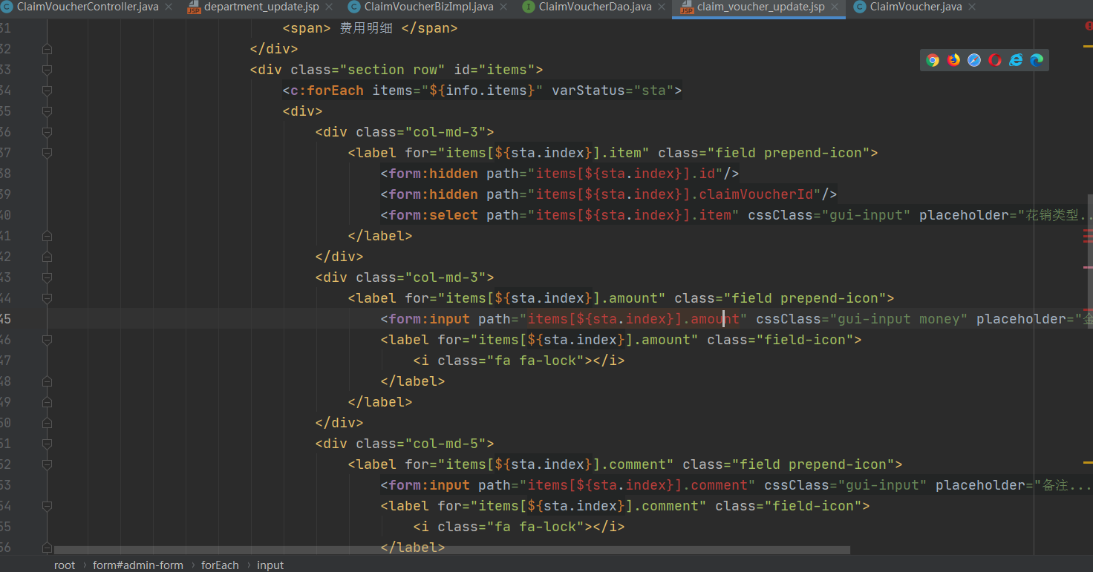
Task: Click the class="col-md-5" attribute text
Action: [421, 444]
